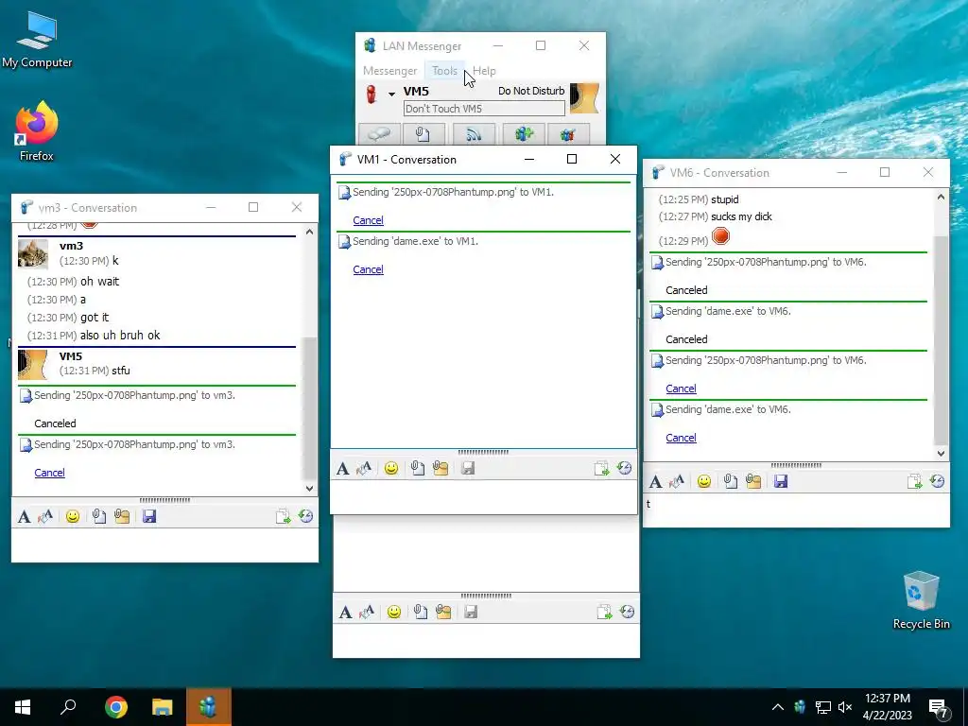Click the send file paperclip in vm3 conversation
Viewport: 968px width, 726px height.
pyautogui.click(x=98, y=516)
